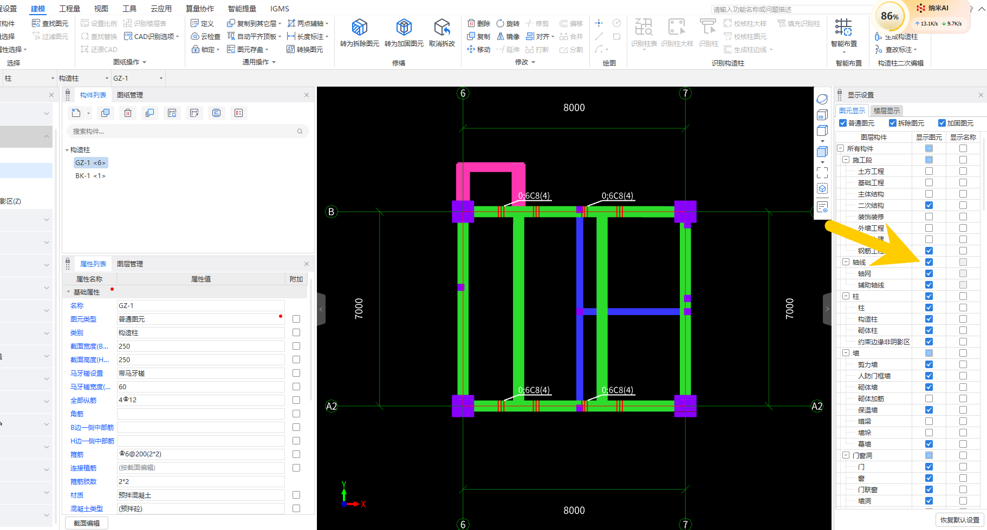Collapse the 柱 group in display settings
The width and height of the screenshot is (987, 530).
click(846, 296)
